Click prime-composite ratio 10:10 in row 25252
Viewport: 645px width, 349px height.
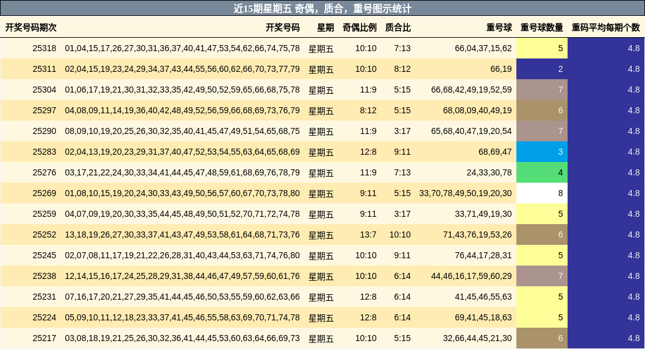[401, 234]
